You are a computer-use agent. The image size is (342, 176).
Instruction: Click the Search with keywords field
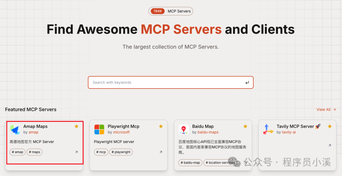click(x=171, y=82)
